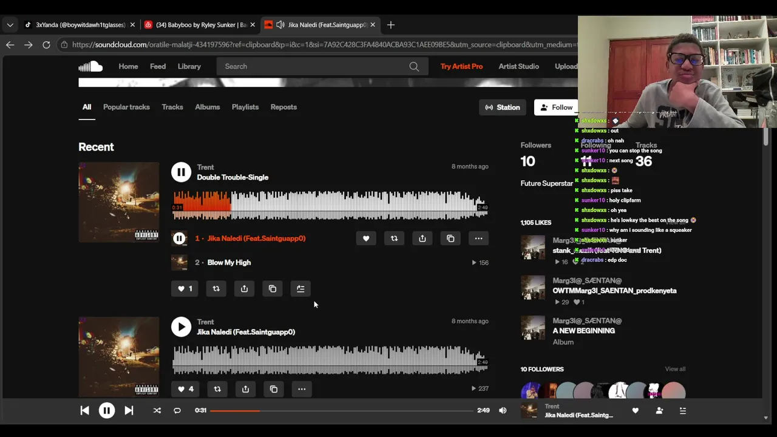Share the Double Trouble-Single playlist
Image resolution: width=777 pixels, height=437 pixels.
[x=244, y=289]
